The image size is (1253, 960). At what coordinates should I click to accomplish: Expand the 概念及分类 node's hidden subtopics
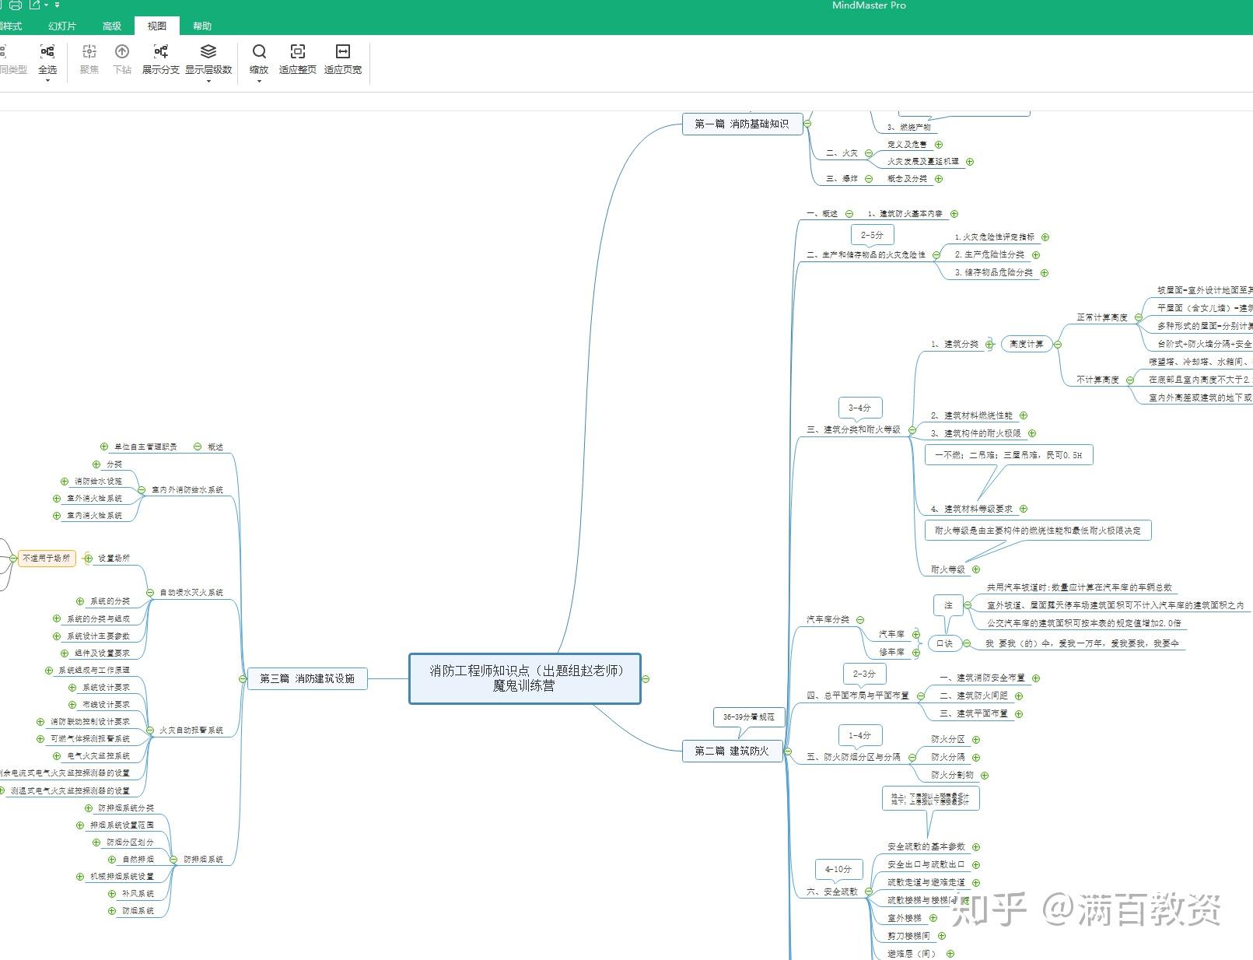tap(939, 179)
